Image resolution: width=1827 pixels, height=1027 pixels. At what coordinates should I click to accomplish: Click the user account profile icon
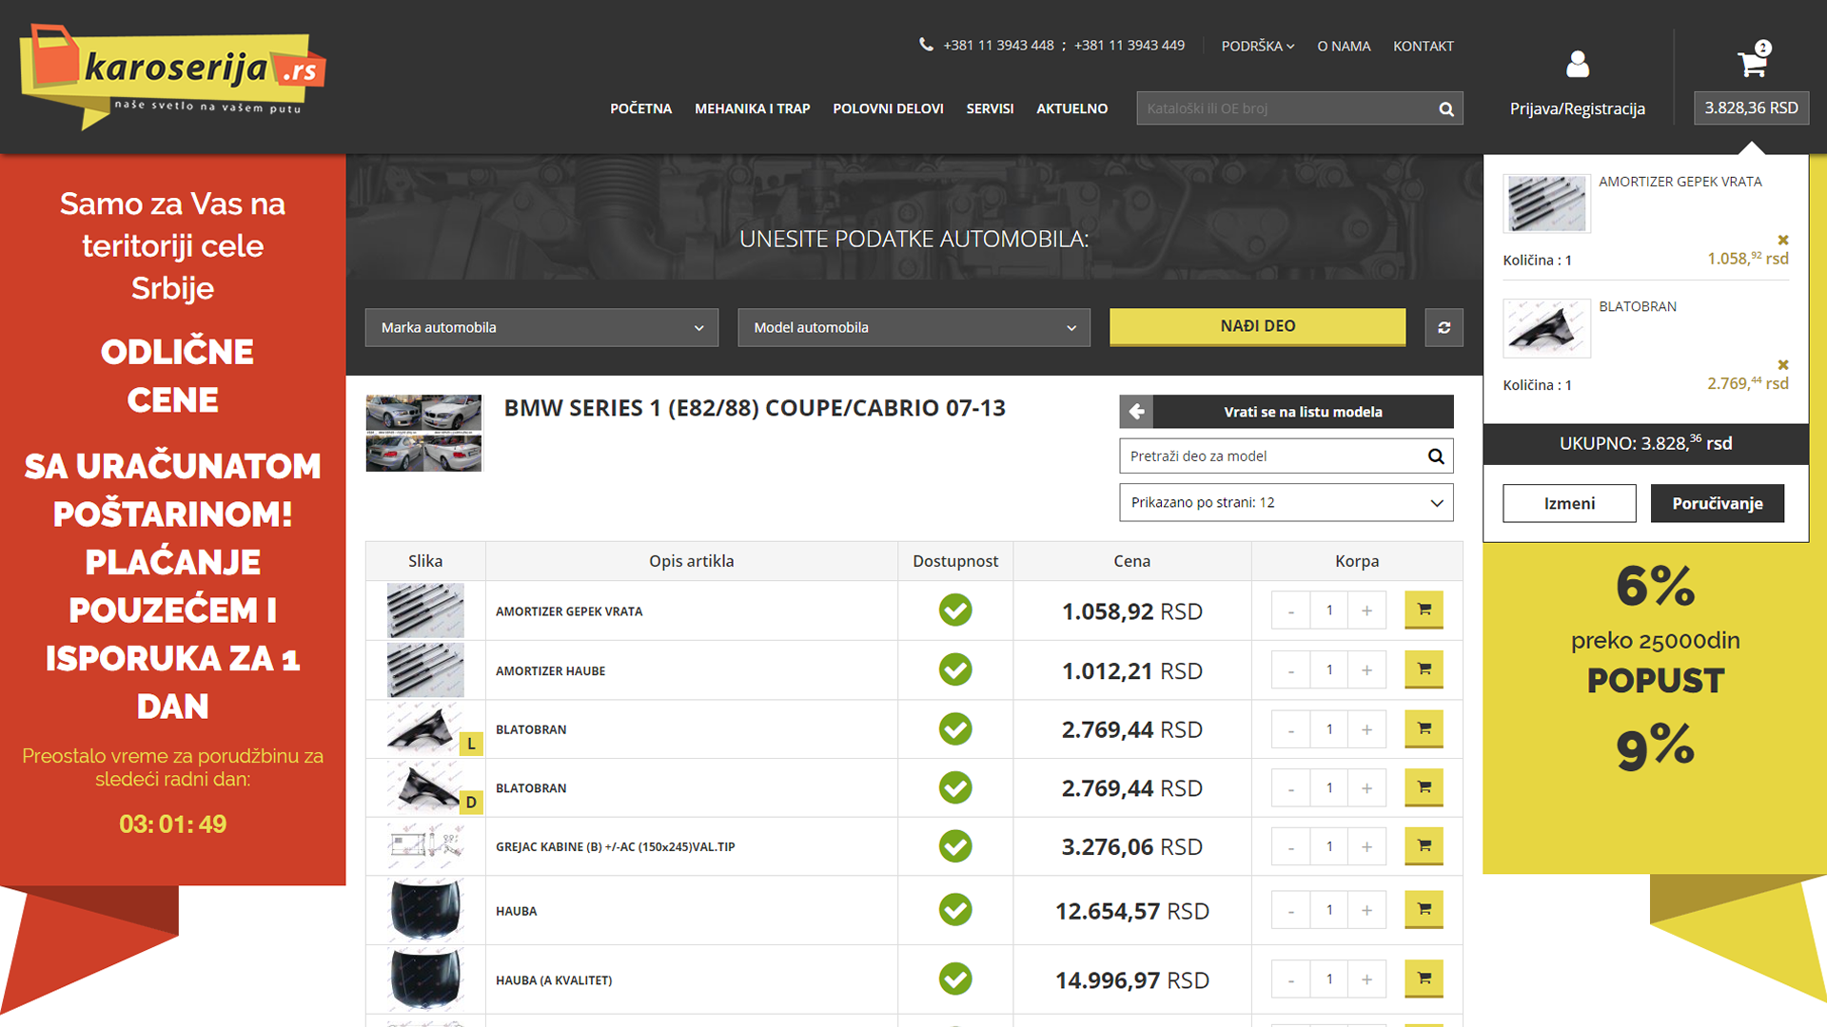click(1578, 64)
